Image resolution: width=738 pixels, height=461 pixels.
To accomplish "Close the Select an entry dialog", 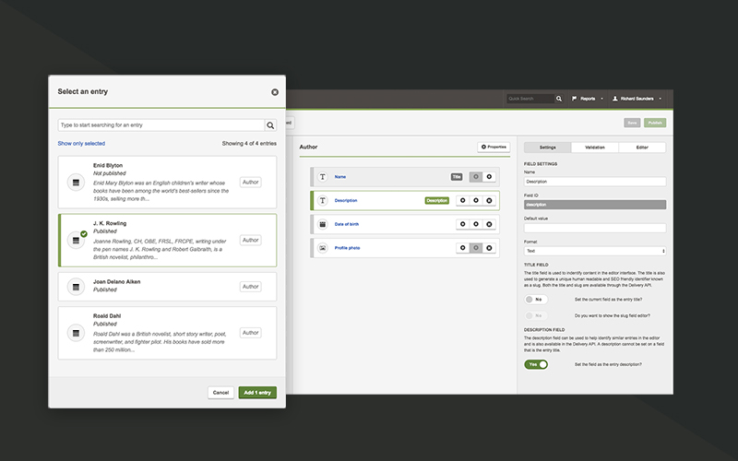I will pos(275,92).
